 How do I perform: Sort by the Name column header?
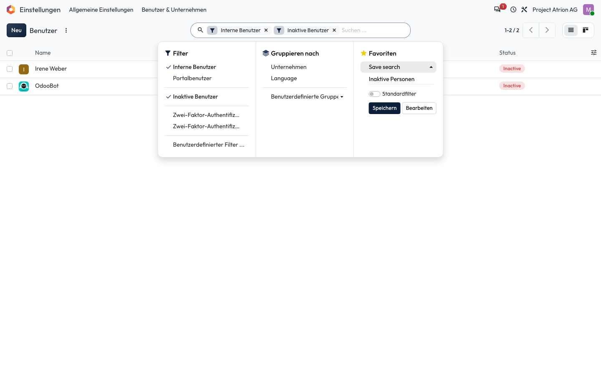[43, 53]
